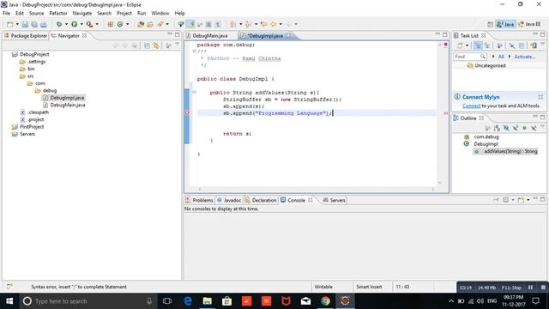
Task: Toggle Hide Static Members in Outline
Action: click(x=516, y=128)
